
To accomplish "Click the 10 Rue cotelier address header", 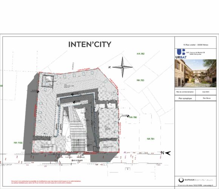I will point(196,45).
